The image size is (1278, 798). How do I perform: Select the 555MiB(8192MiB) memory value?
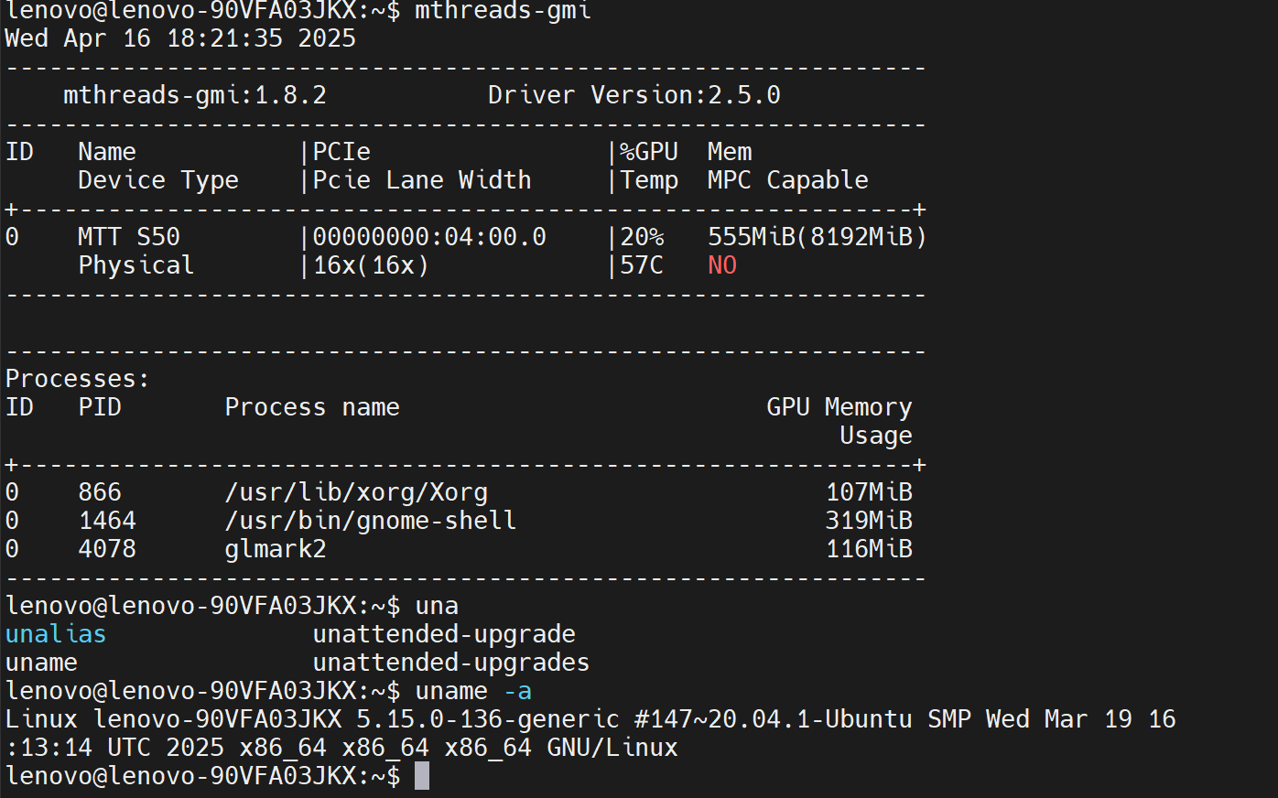pyautogui.click(x=817, y=237)
